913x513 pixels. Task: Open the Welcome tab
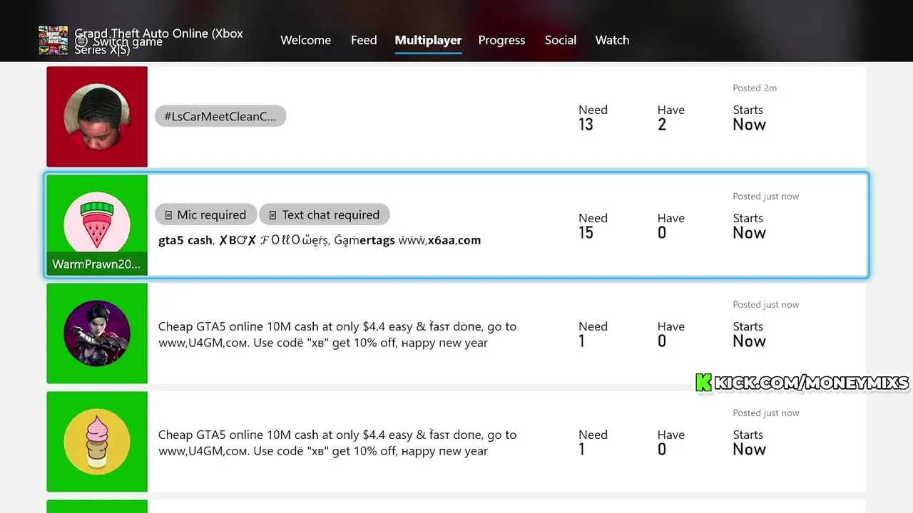pyautogui.click(x=305, y=41)
